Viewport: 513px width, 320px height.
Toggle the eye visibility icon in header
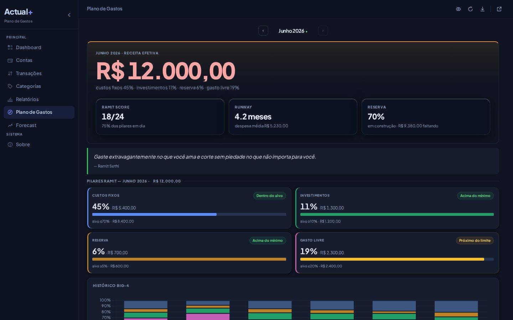point(458,9)
